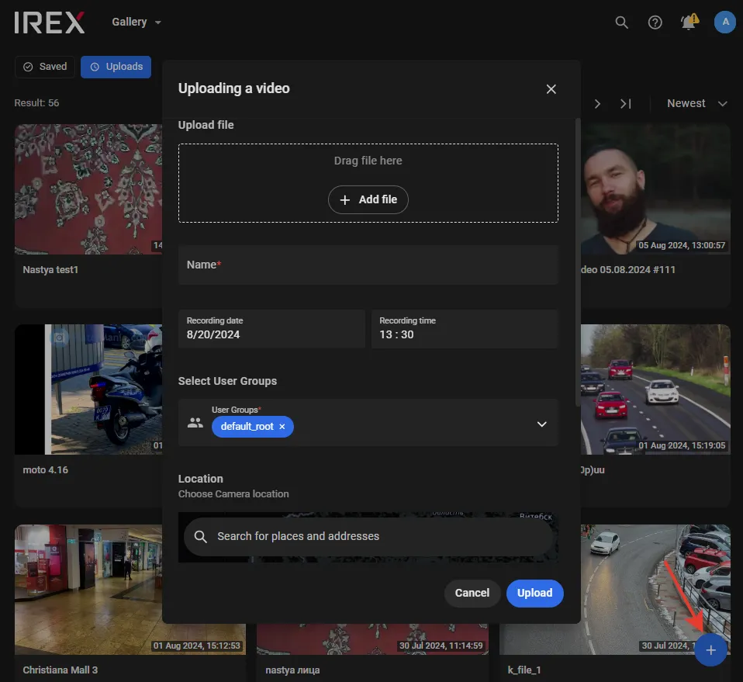The width and height of the screenshot is (743, 682).
Task: Click the Christiana Mall 3 title
Action: 60,670
